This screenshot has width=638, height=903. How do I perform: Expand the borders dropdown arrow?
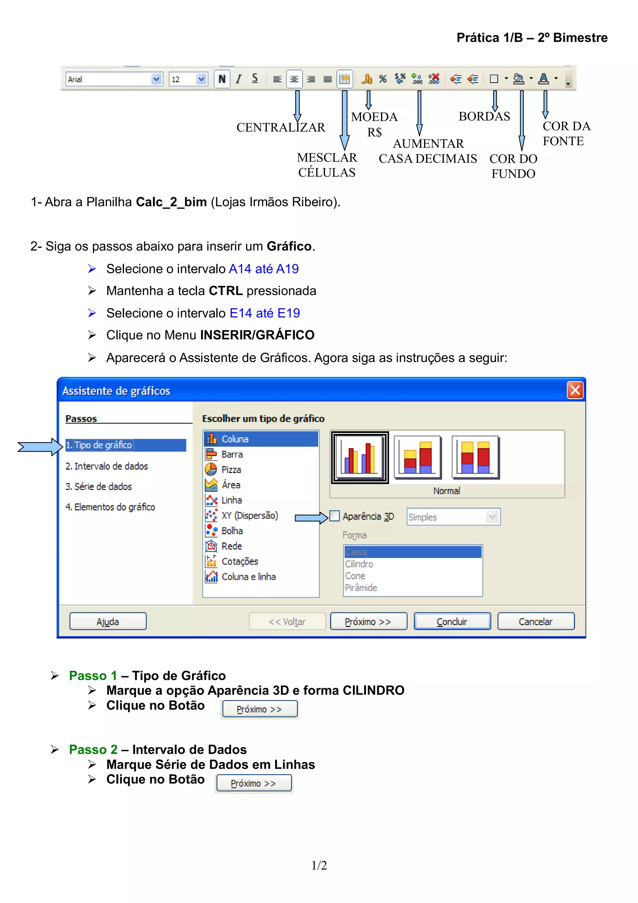point(506,79)
